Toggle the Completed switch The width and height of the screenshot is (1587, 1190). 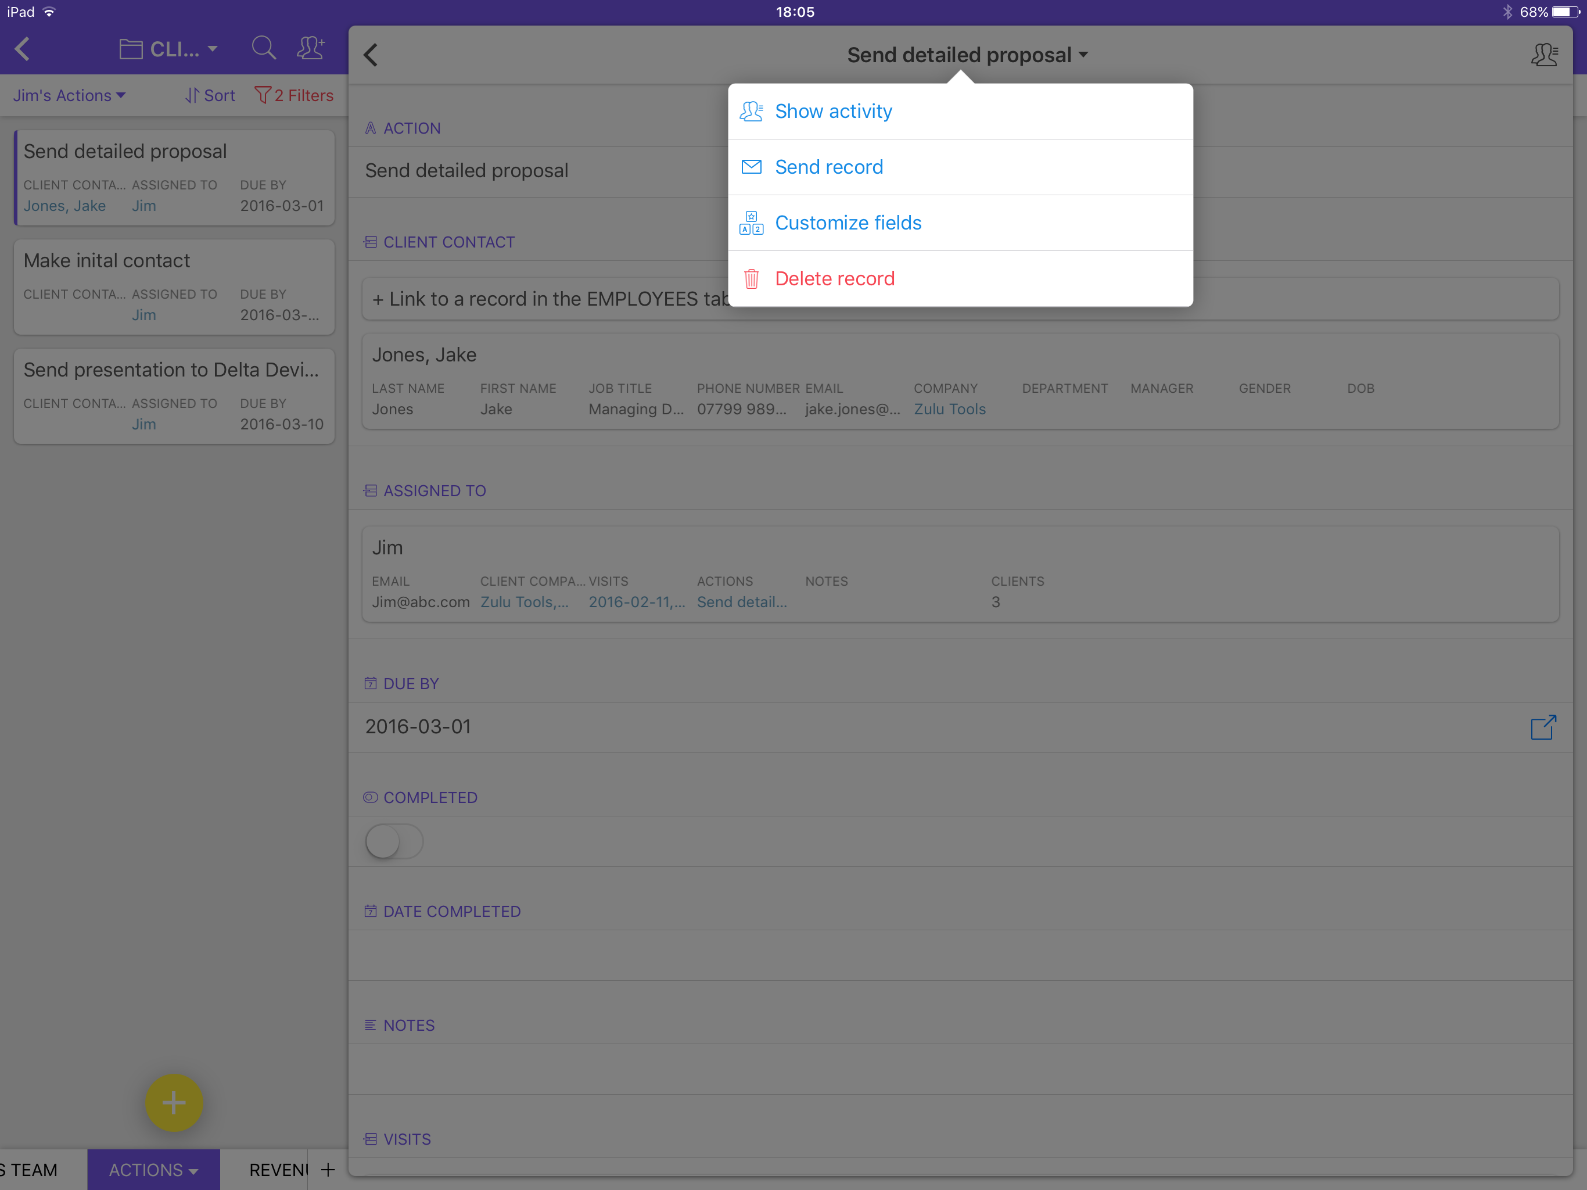(x=394, y=841)
